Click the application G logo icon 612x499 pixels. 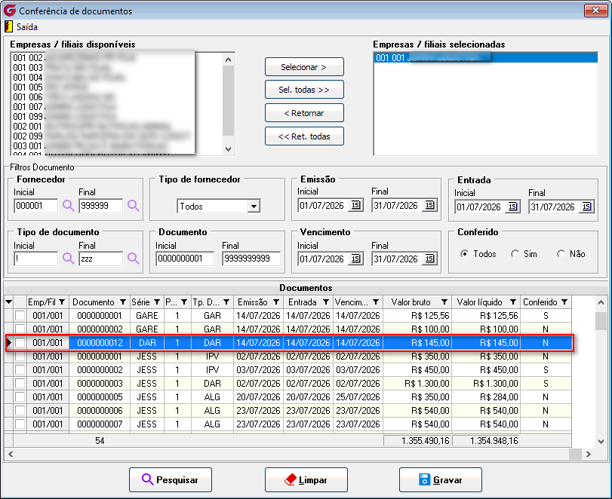coord(10,11)
